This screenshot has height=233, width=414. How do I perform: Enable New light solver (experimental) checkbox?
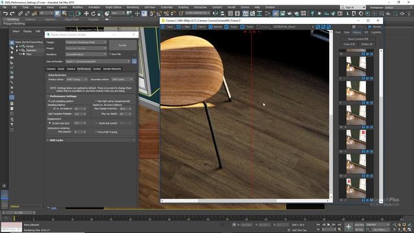click(x=96, y=101)
